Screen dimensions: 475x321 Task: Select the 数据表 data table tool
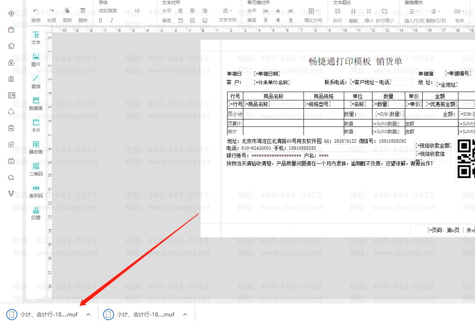click(x=36, y=104)
